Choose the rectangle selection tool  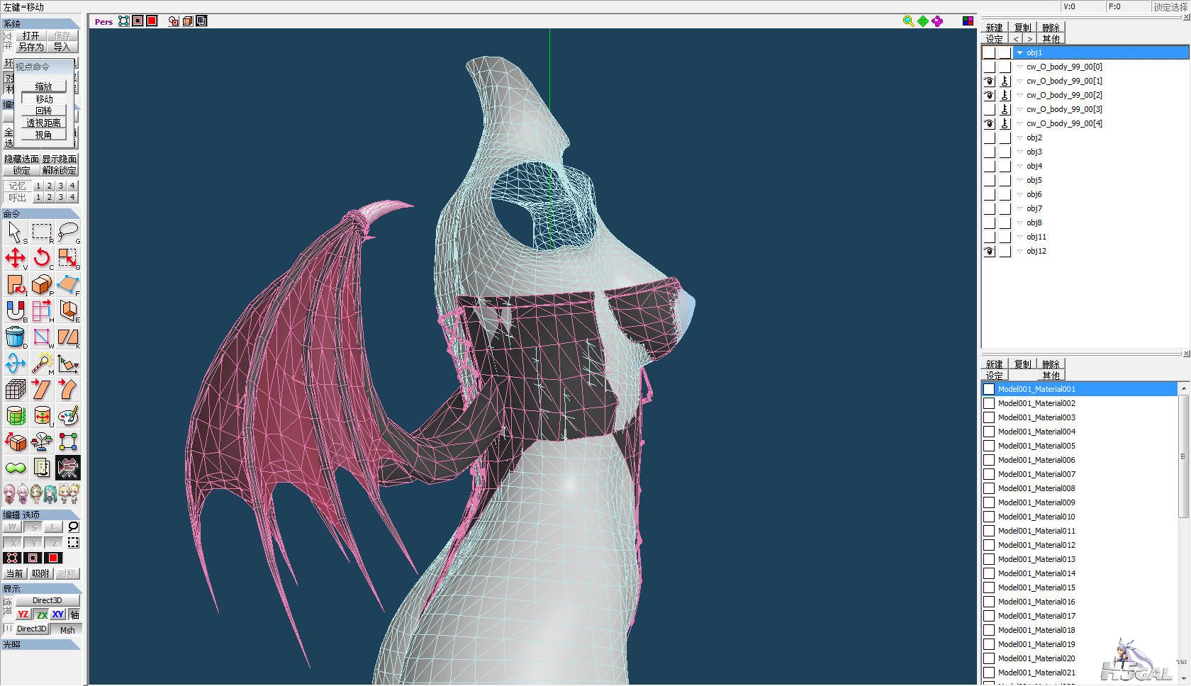(x=42, y=232)
